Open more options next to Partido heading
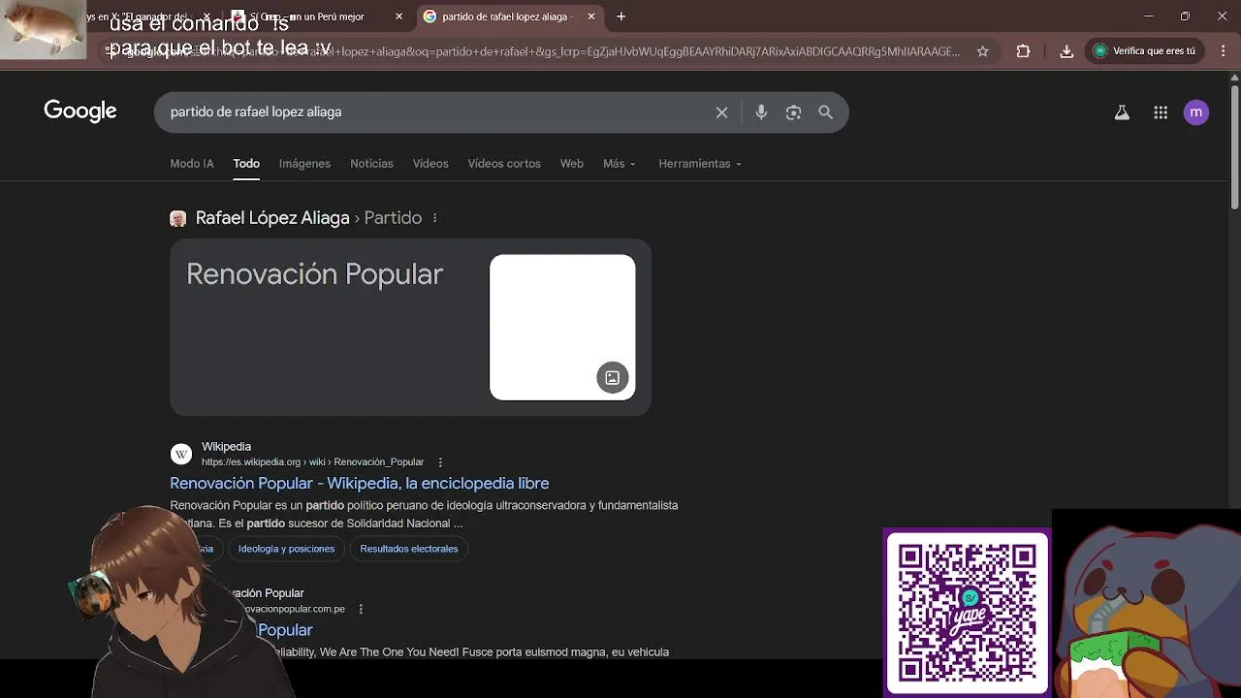 click(434, 218)
